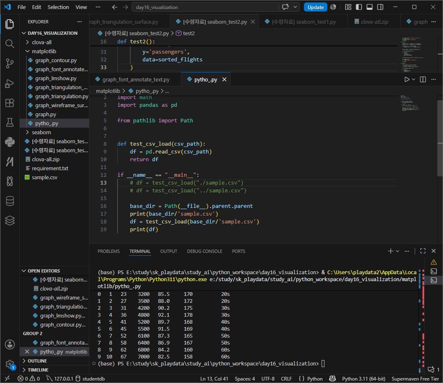
Task: Expand the seaborn folder
Action: [41, 132]
